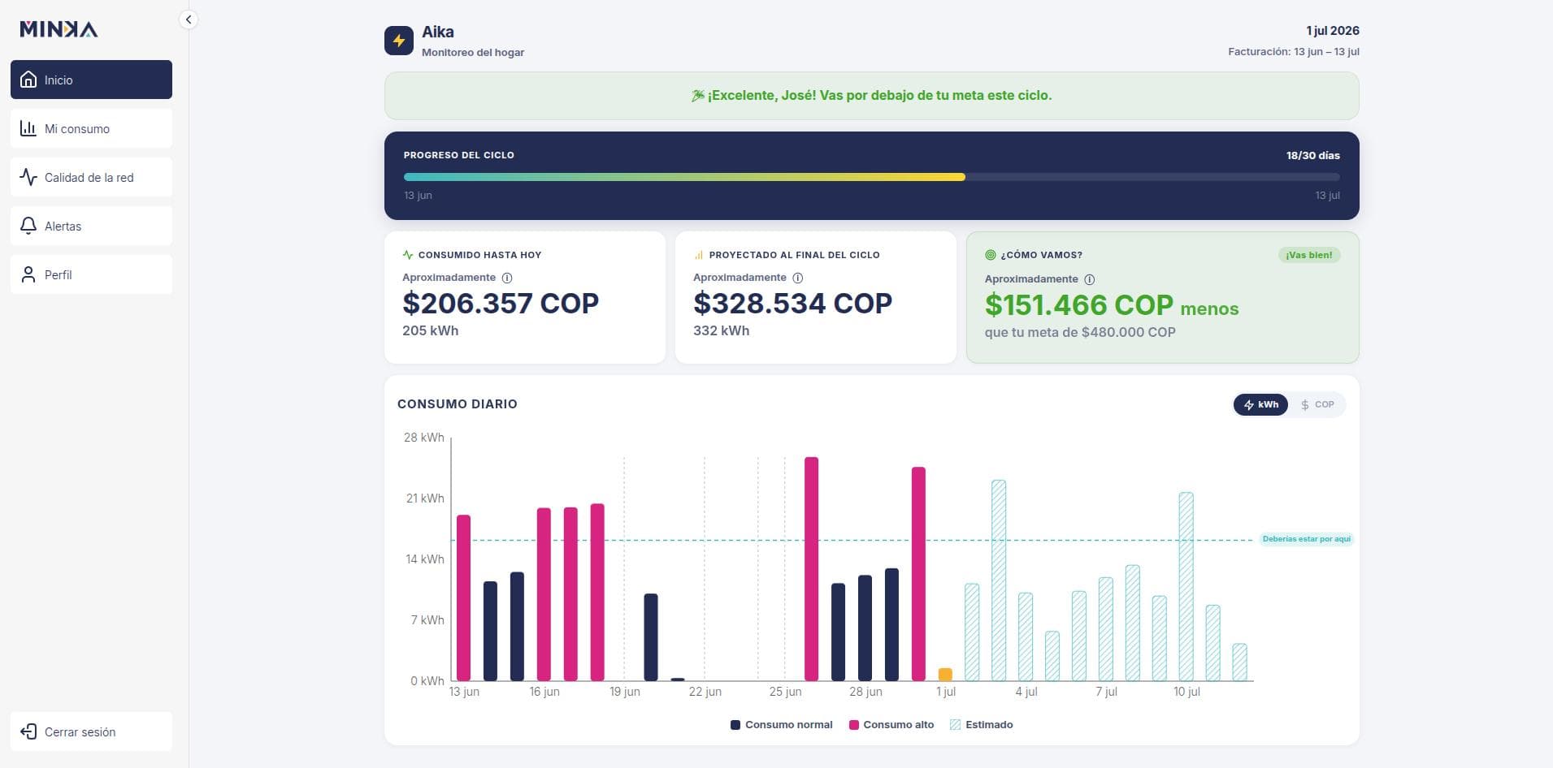
Task: Click info icon in ¿Cómo vamos? card
Action: tap(1090, 279)
